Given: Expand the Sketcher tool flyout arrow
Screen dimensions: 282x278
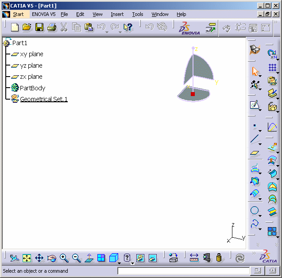Looking at the screenshot, I should click(x=260, y=110).
